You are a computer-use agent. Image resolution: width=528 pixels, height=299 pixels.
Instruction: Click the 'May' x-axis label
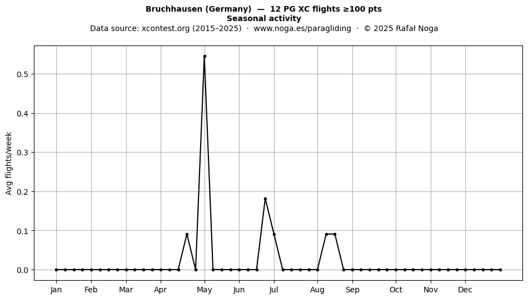coord(205,290)
